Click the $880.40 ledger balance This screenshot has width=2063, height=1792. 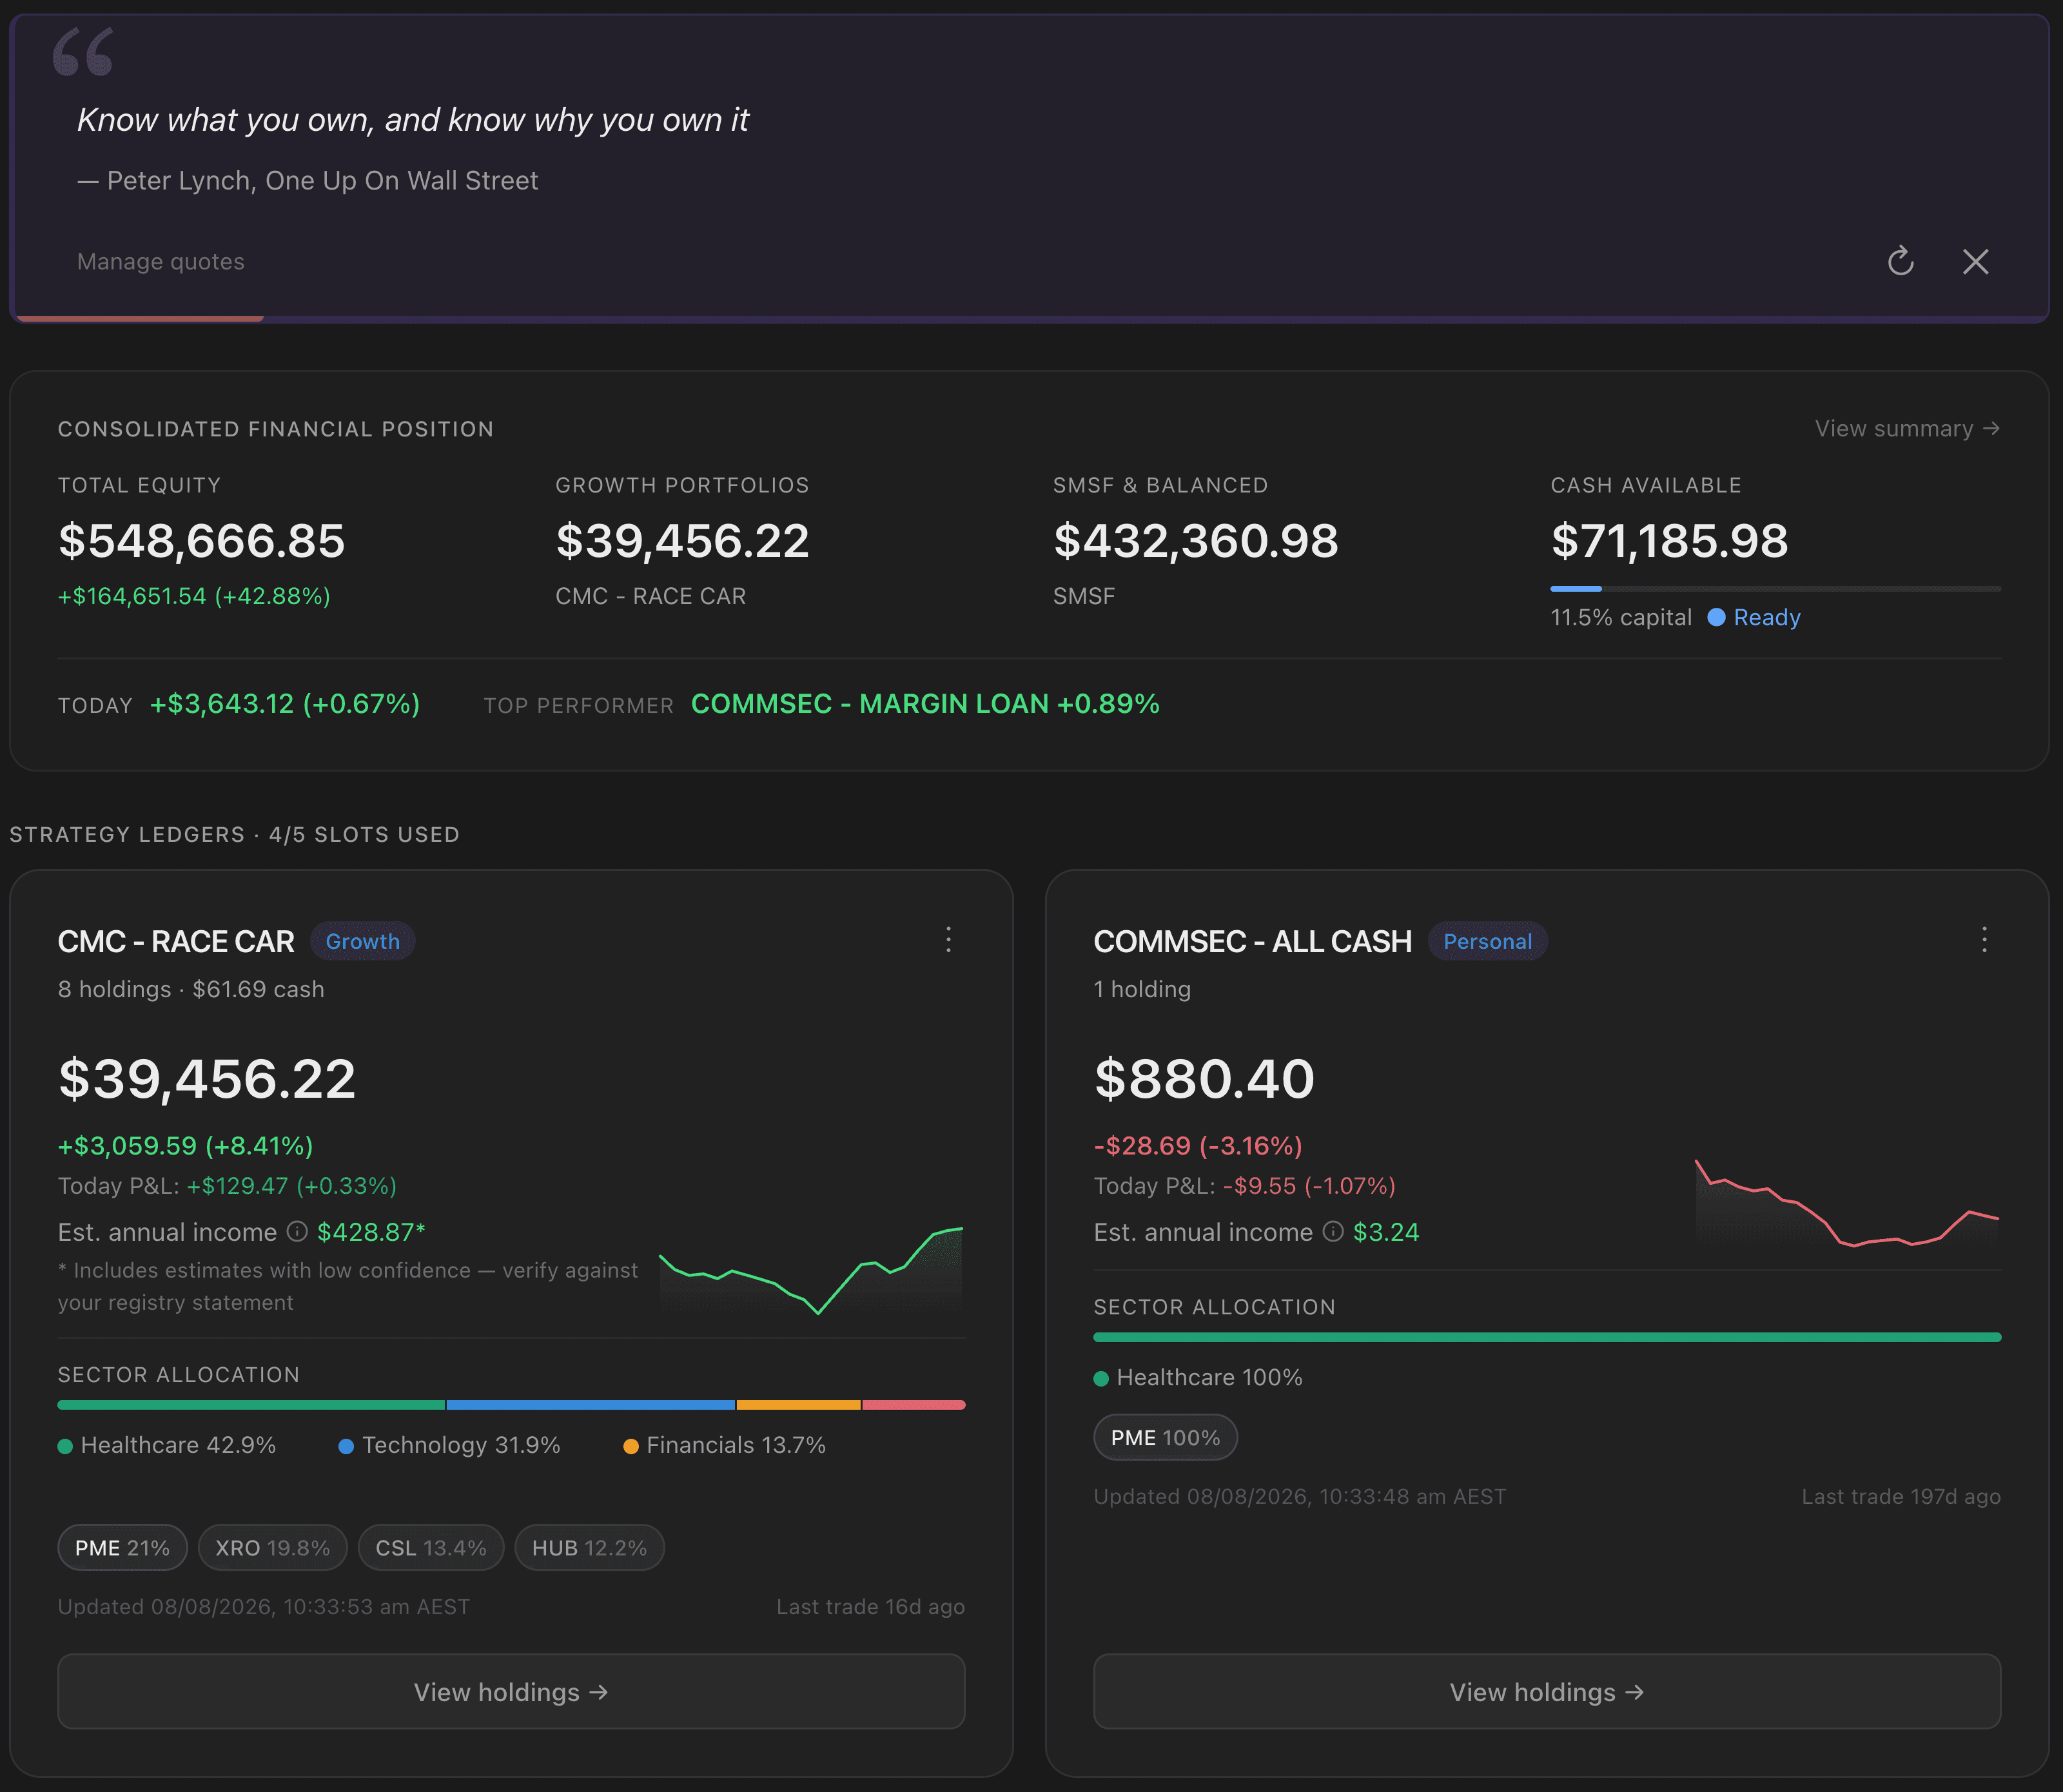[x=1204, y=1079]
